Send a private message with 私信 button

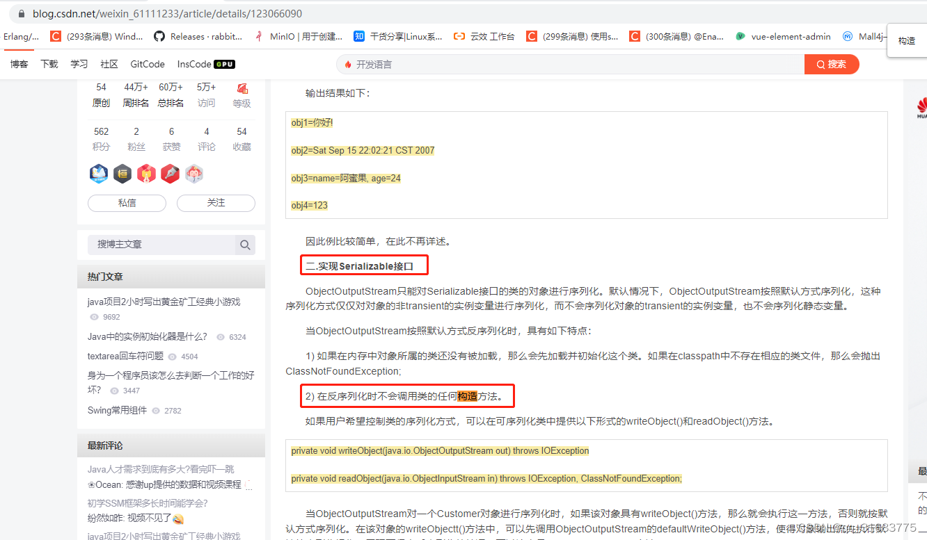127,203
